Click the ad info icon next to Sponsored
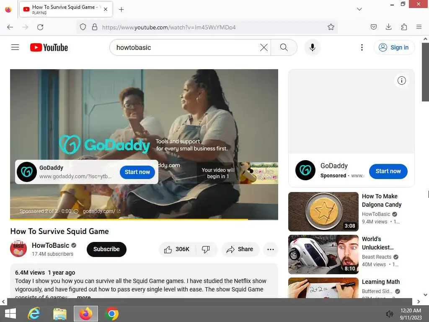This screenshot has width=429, height=322. pos(76,211)
